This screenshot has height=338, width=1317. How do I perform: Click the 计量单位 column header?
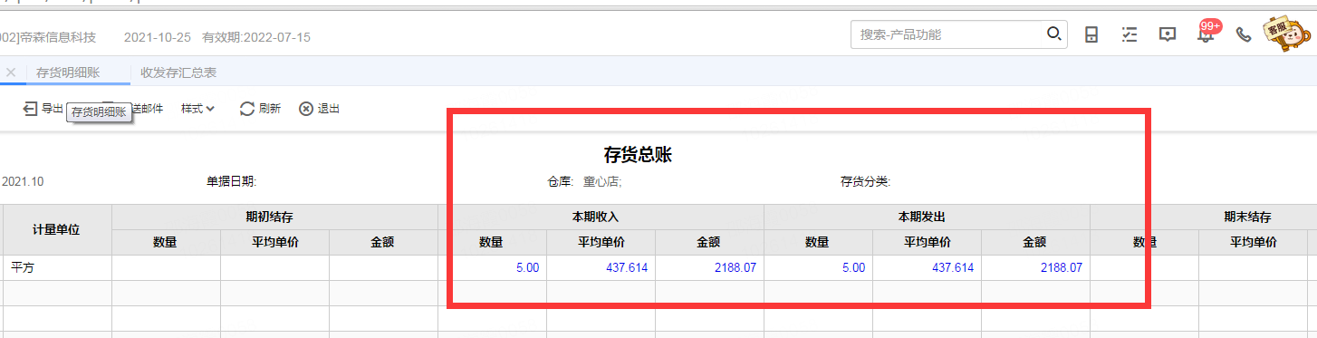56,230
